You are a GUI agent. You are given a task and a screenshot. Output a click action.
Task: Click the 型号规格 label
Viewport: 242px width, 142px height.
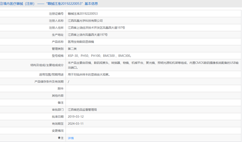pyautogui.click(x=58, y=56)
